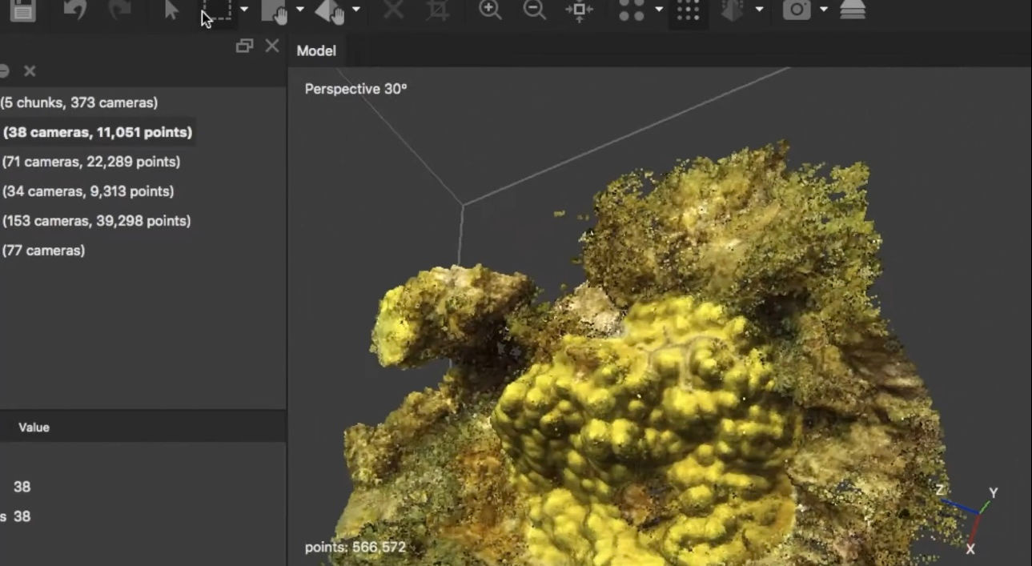Select the chunk with 153 cameras
1032x566 pixels.
pos(96,220)
